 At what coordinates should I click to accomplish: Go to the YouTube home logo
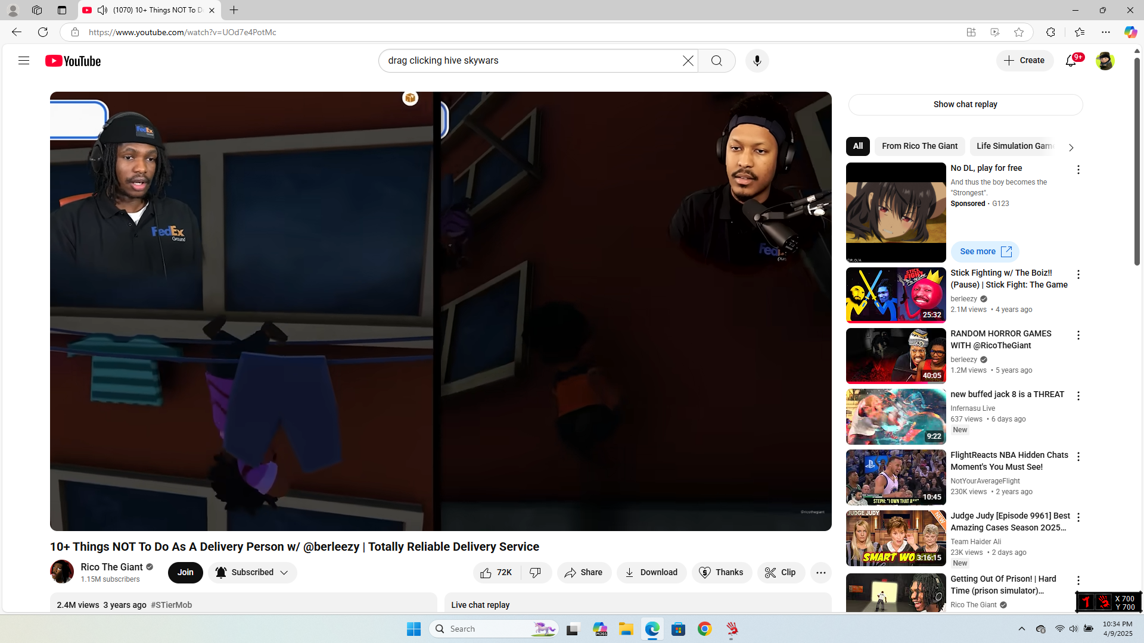73,61
